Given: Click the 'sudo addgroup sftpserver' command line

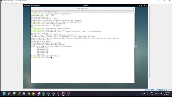Looking at the screenshot, I should pos(48,23).
